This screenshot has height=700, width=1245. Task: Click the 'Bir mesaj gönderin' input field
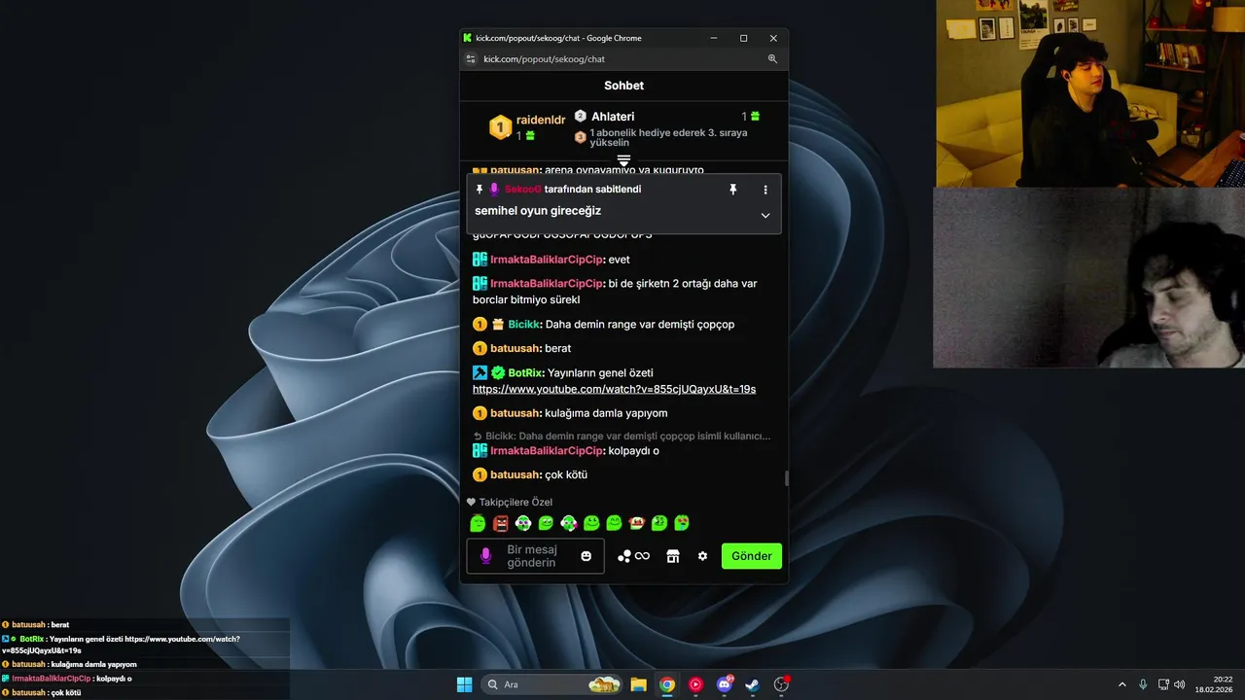coord(535,556)
